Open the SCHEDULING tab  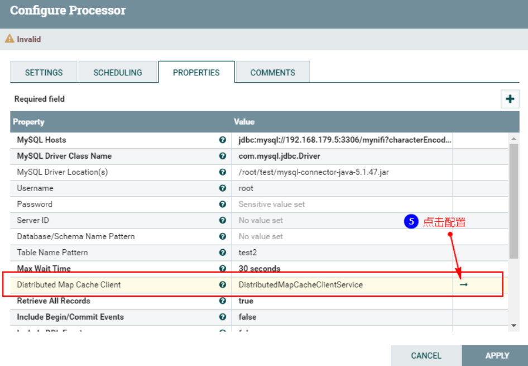coord(118,72)
